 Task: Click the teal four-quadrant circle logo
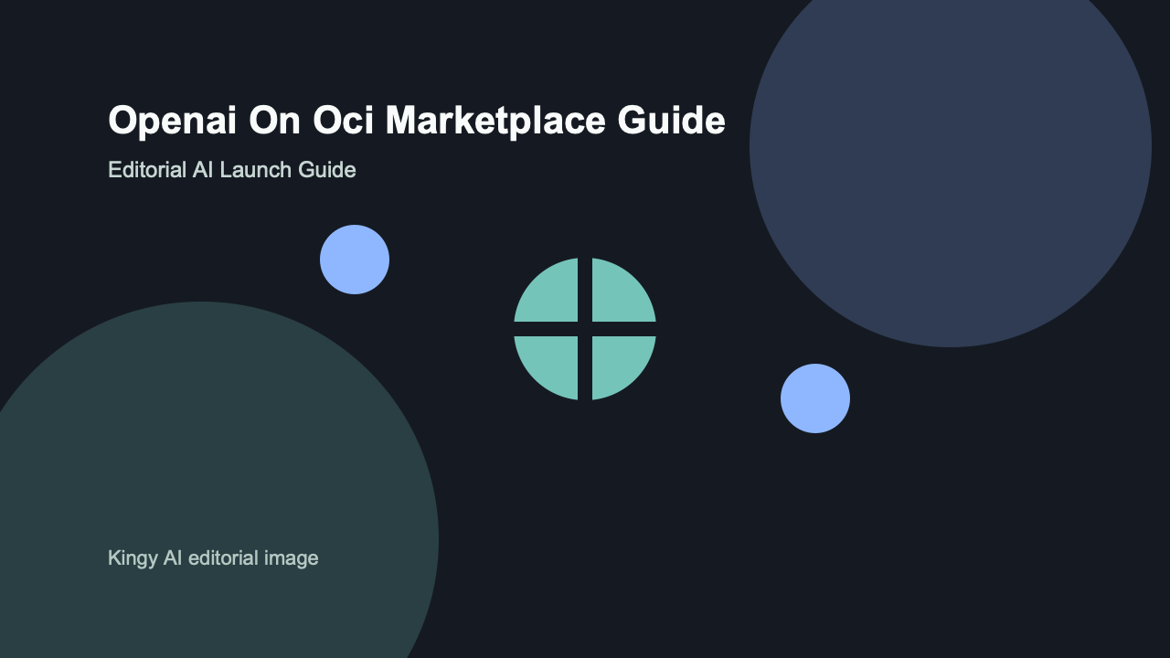tap(585, 329)
